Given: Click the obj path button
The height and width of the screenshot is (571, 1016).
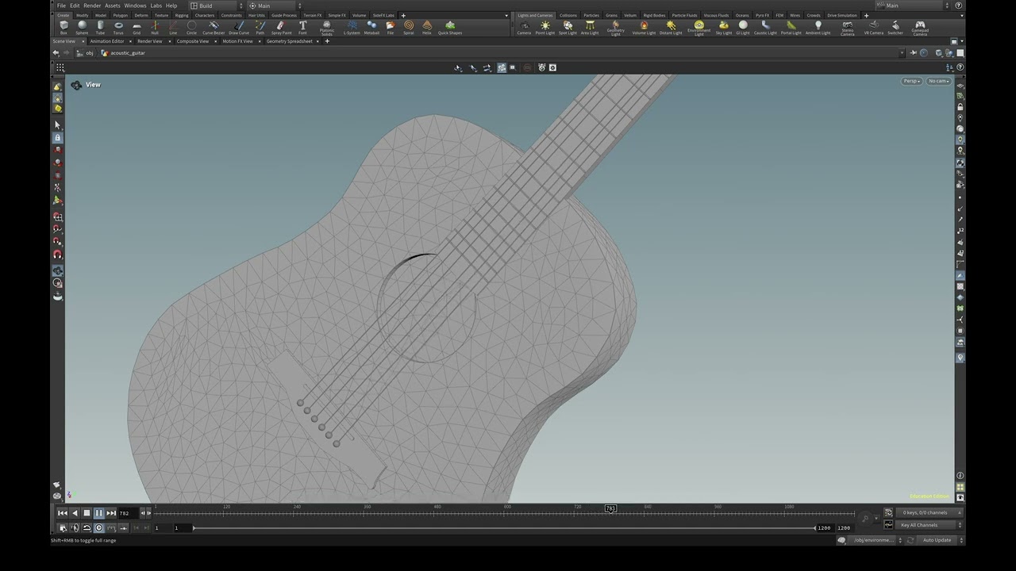Looking at the screenshot, I should pyautogui.click(x=85, y=53).
